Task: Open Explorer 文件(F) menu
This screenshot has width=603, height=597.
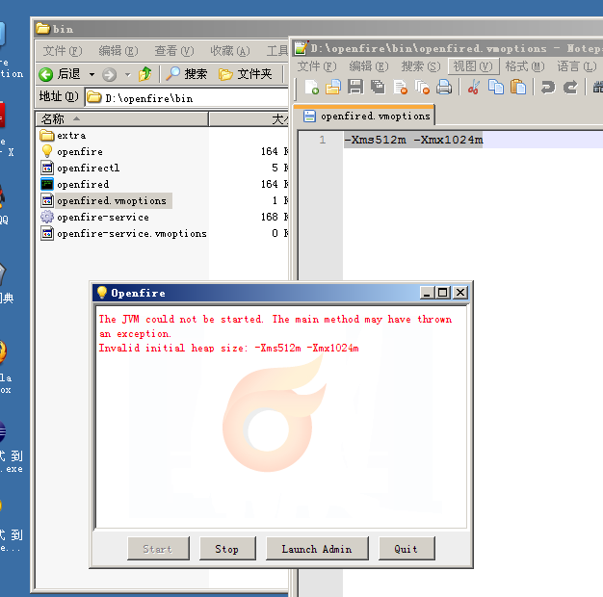Action: [x=63, y=51]
